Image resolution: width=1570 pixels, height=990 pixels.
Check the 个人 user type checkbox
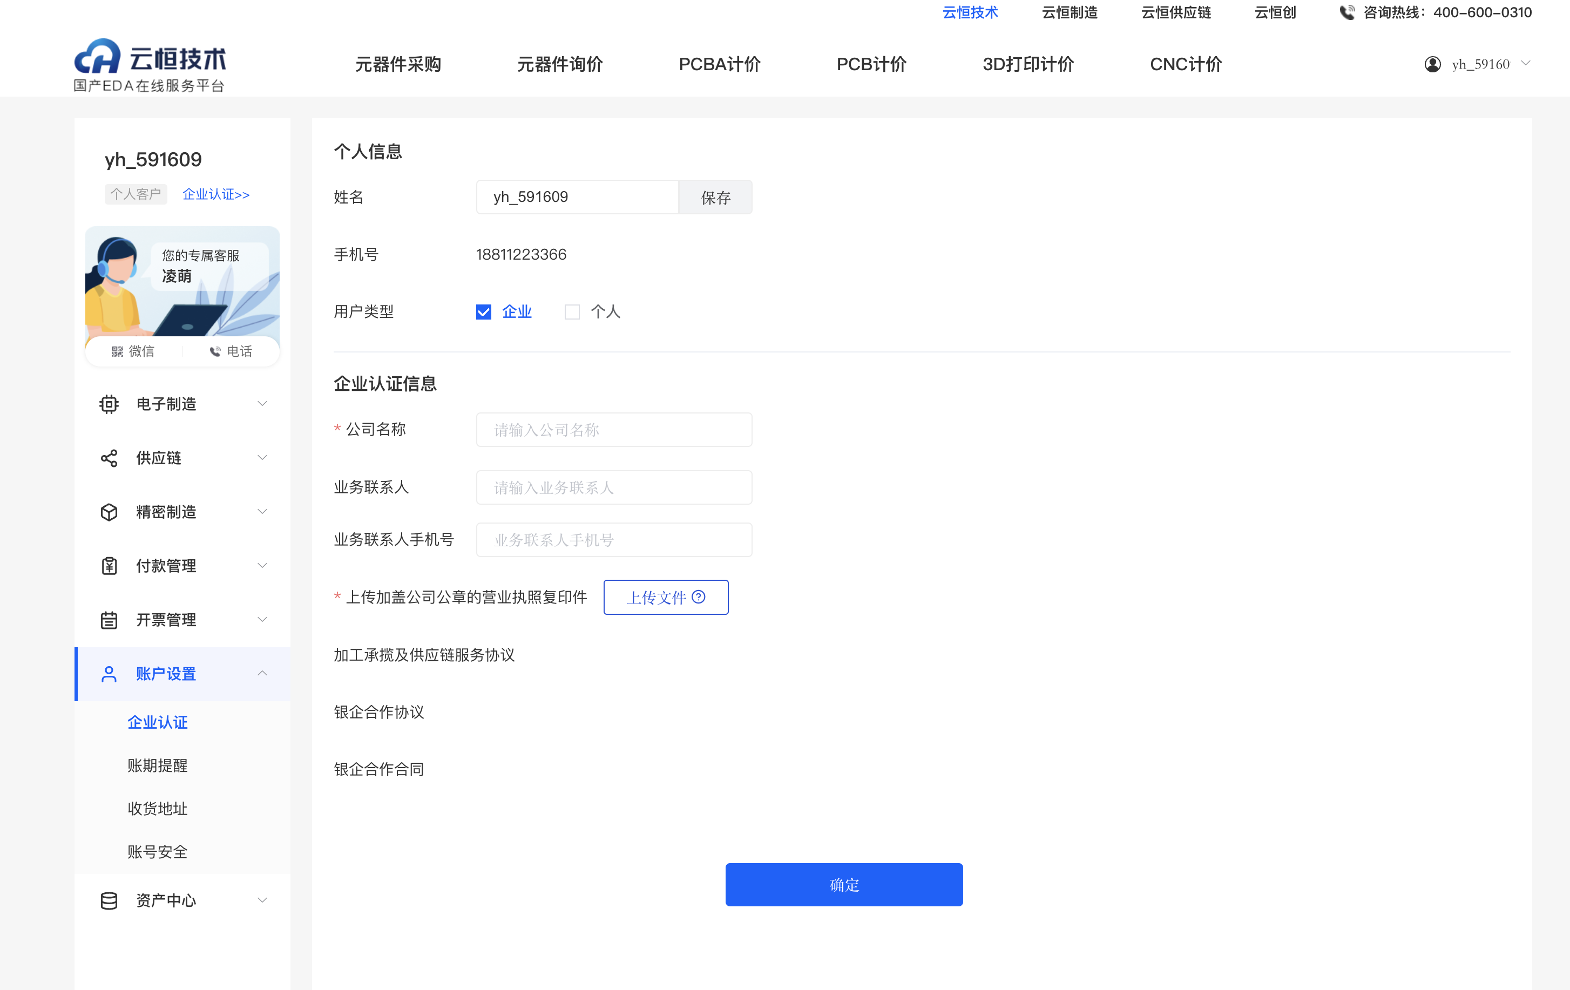[x=572, y=312]
